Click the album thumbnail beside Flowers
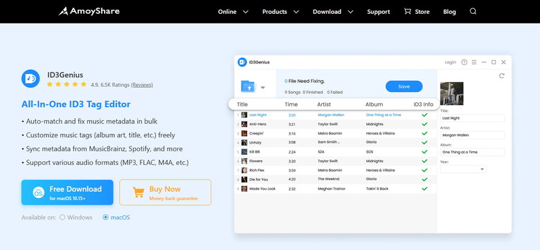 coord(244,161)
